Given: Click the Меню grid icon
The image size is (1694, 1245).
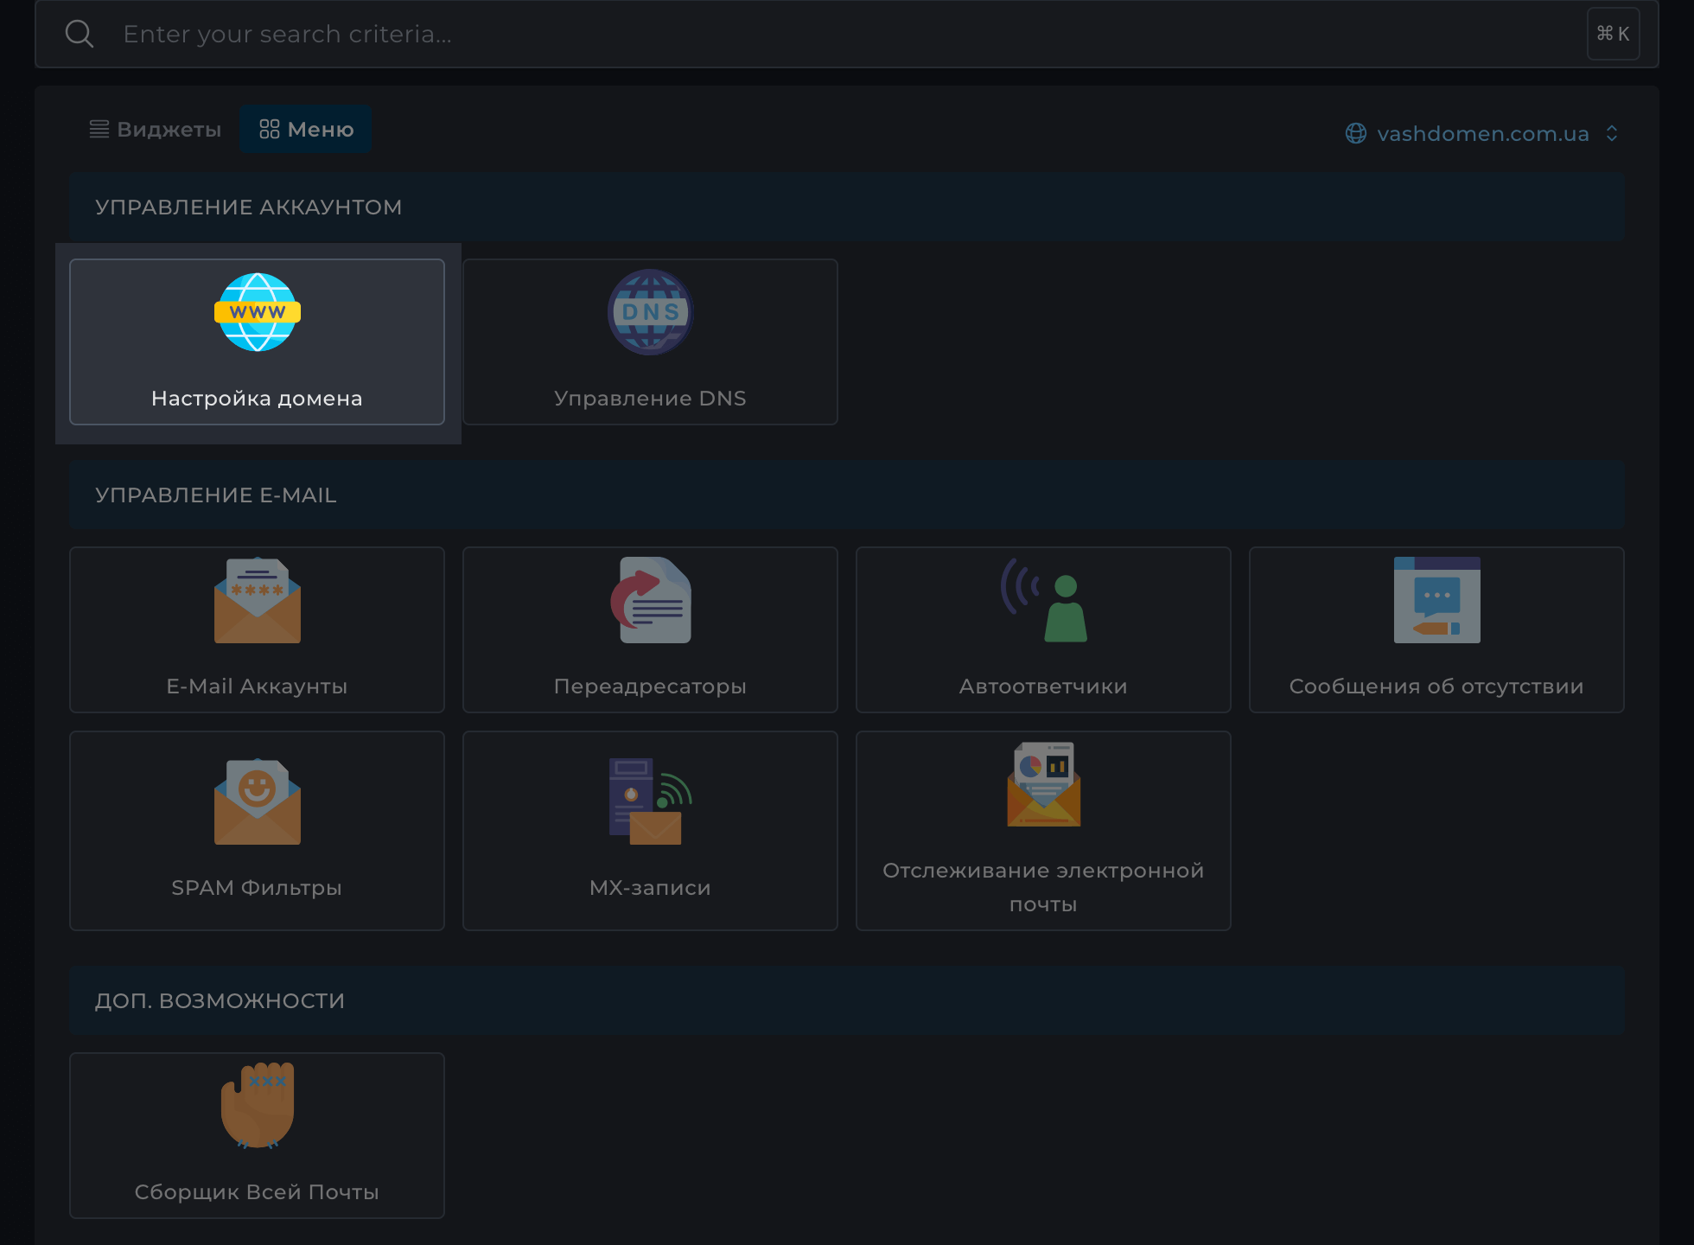Looking at the screenshot, I should [270, 130].
